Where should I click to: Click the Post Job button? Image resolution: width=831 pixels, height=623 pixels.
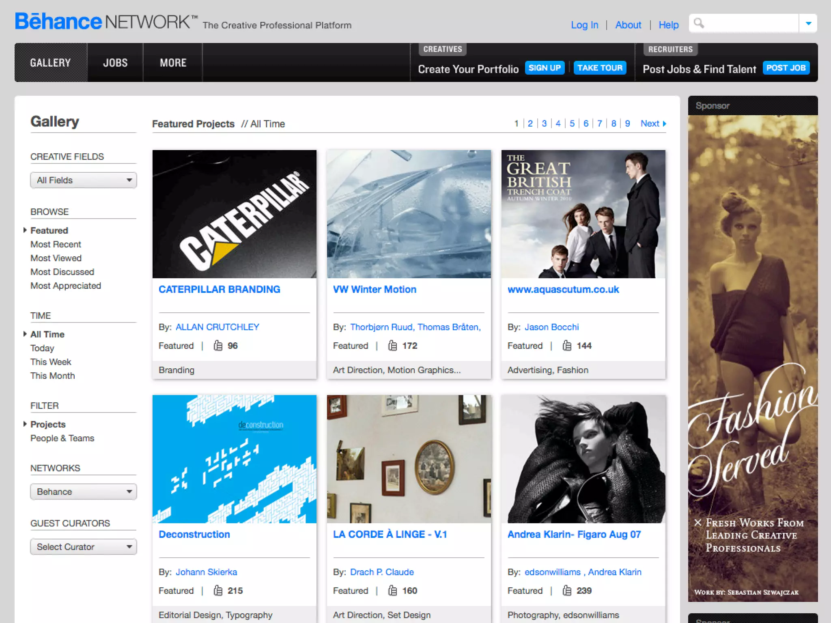point(786,68)
